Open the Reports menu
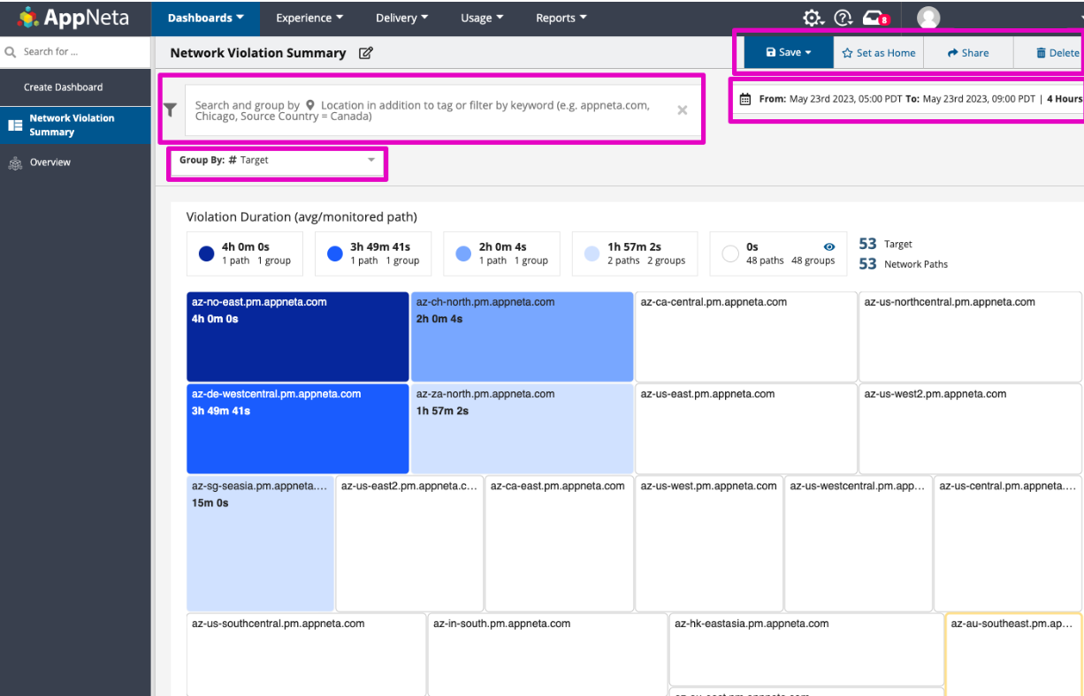 point(561,18)
